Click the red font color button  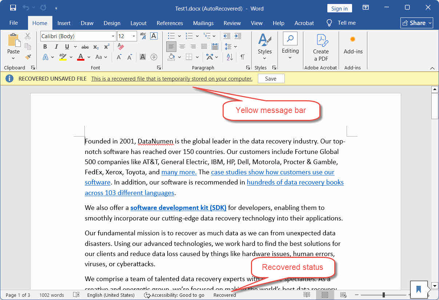(x=81, y=57)
